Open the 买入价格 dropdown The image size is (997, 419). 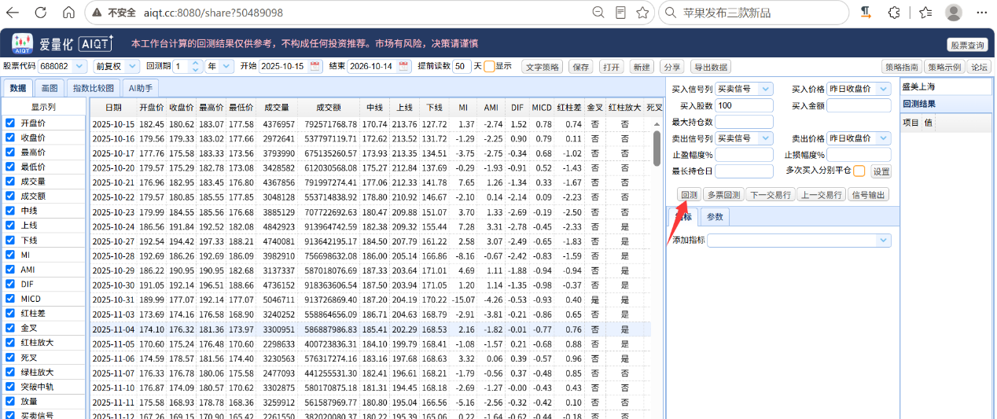coord(884,90)
